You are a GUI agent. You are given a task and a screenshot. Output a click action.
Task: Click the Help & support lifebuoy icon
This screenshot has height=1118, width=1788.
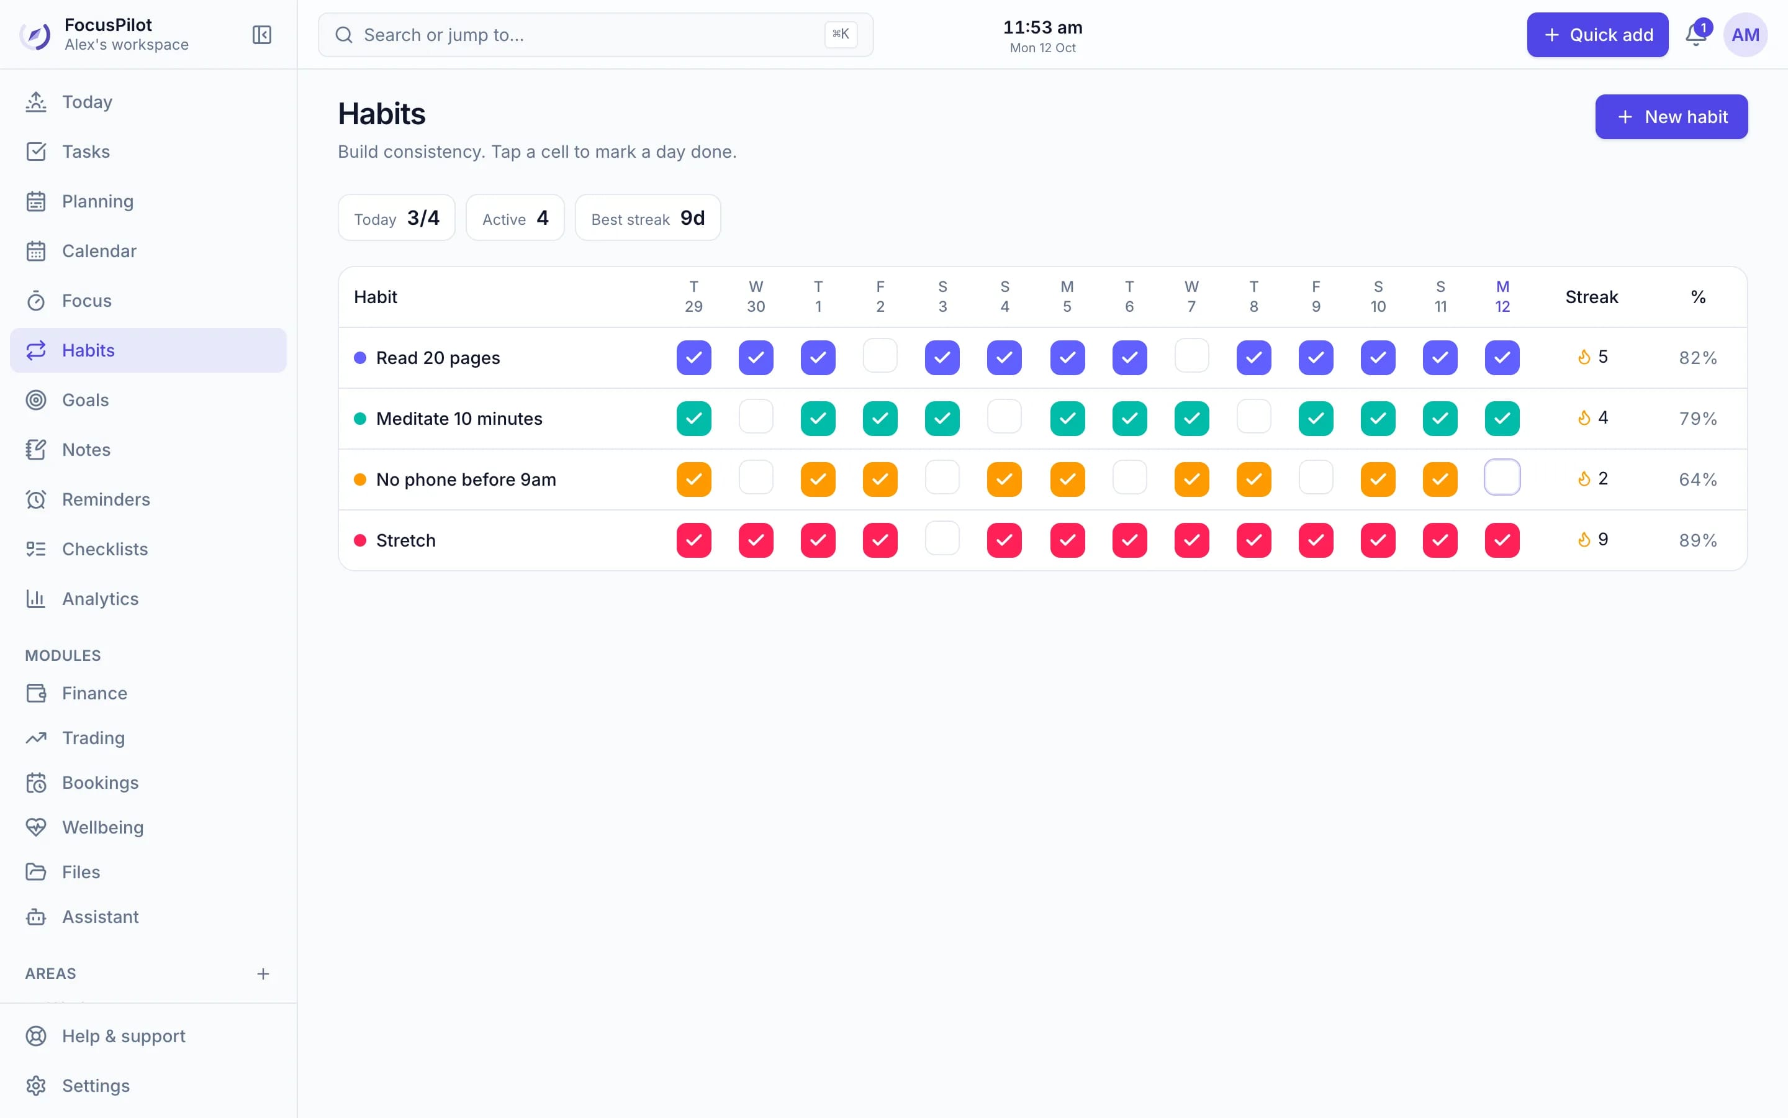point(35,1036)
